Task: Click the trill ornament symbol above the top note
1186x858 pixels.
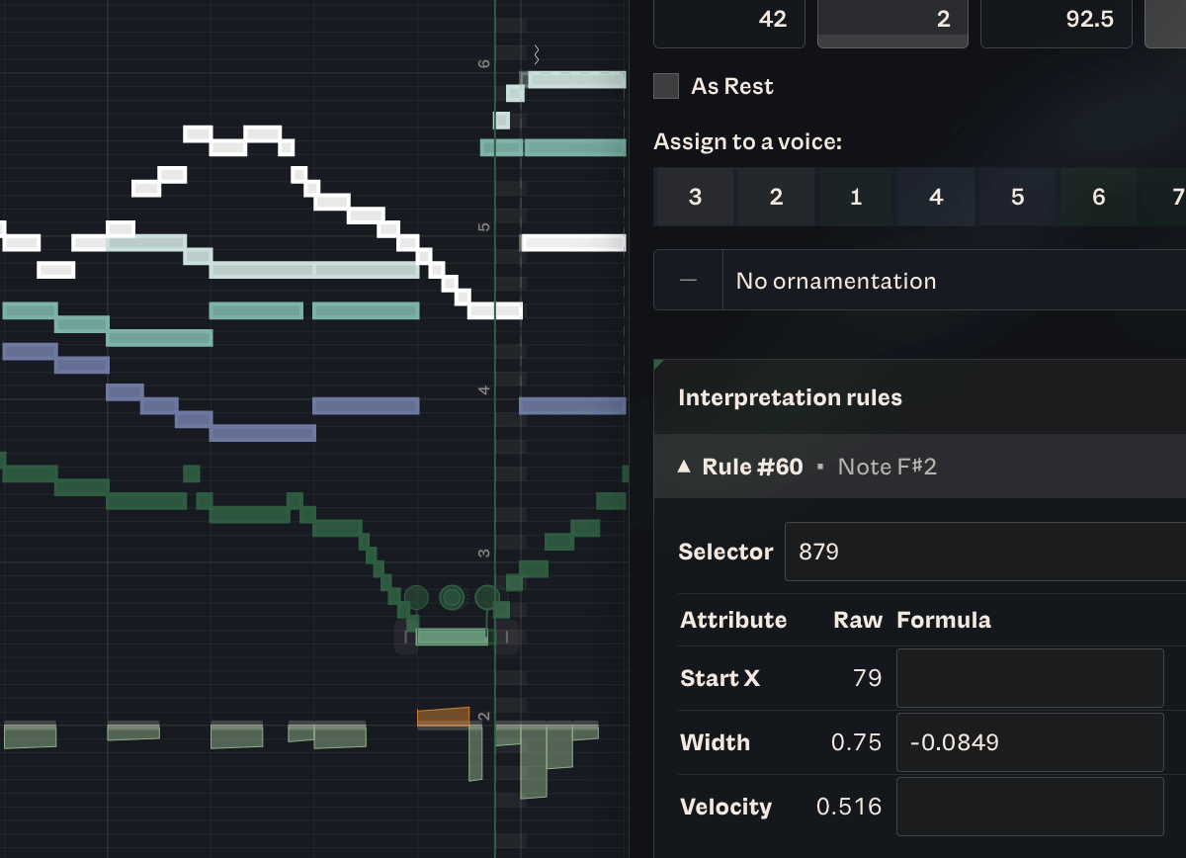Action: [x=537, y=53]
